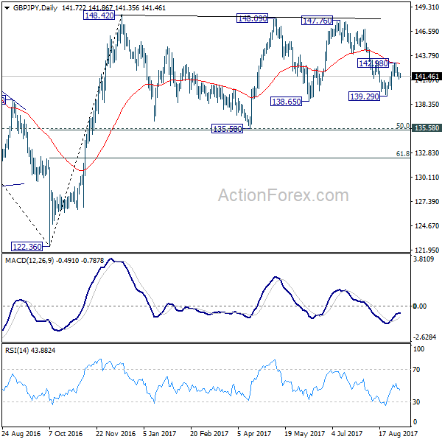Image resolution: width=442 pixels, height=442 pixels.
Task: Click the MACD zero level 0.00
Action: [x=420, y=306]
